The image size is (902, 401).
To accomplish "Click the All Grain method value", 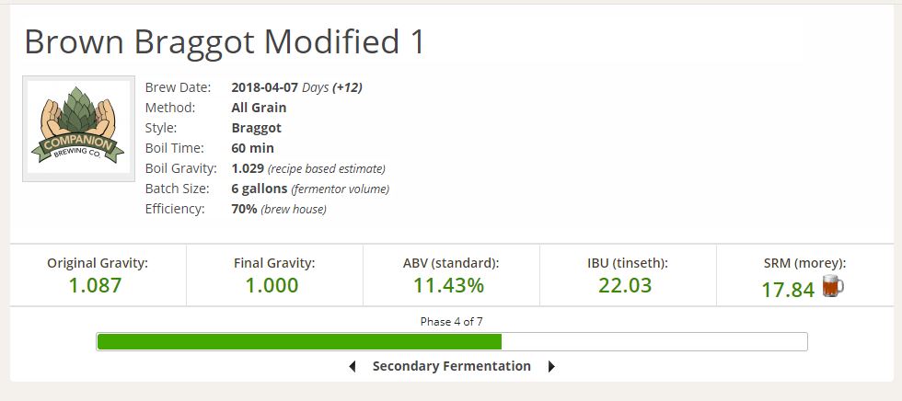I will (259, 108).
